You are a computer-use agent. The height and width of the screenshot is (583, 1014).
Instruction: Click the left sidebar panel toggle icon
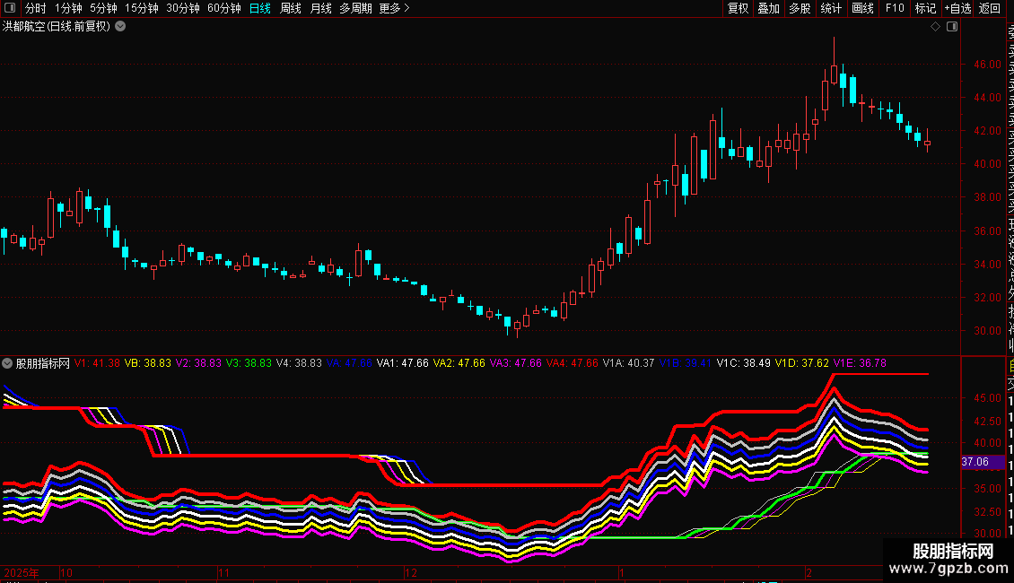[10, 8]
